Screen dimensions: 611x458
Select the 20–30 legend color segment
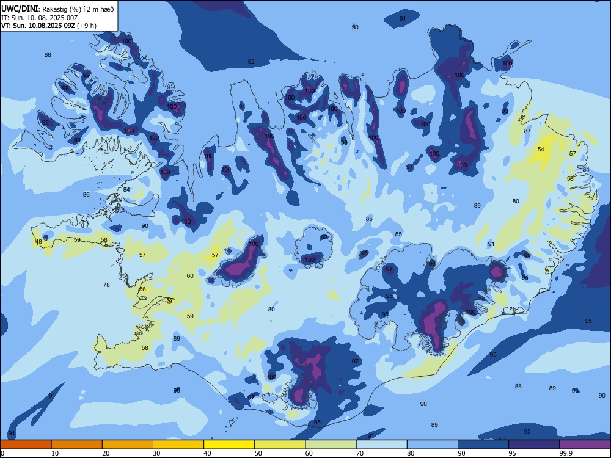click(128, 445)
